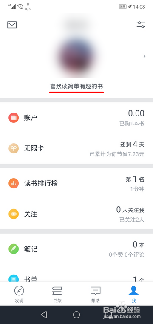
Task: Tap the 无限卡 infinity card icon
Action: coord(14,148)
